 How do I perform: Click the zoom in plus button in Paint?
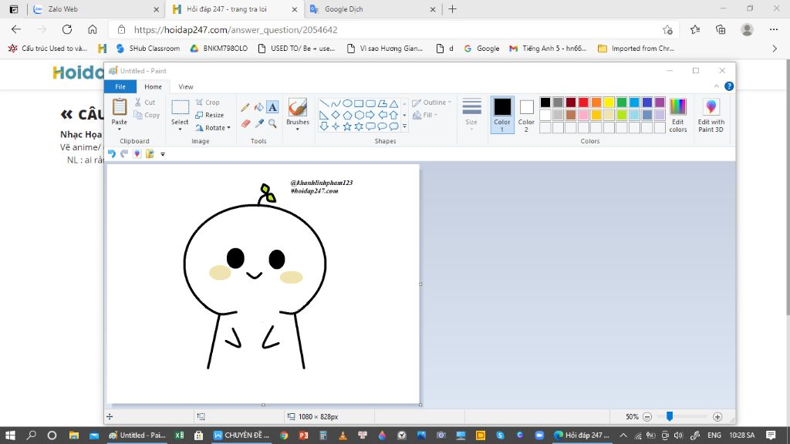717,417
